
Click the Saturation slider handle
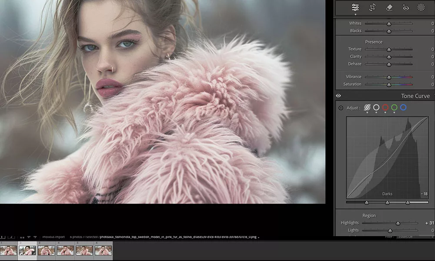coord(389,85)
